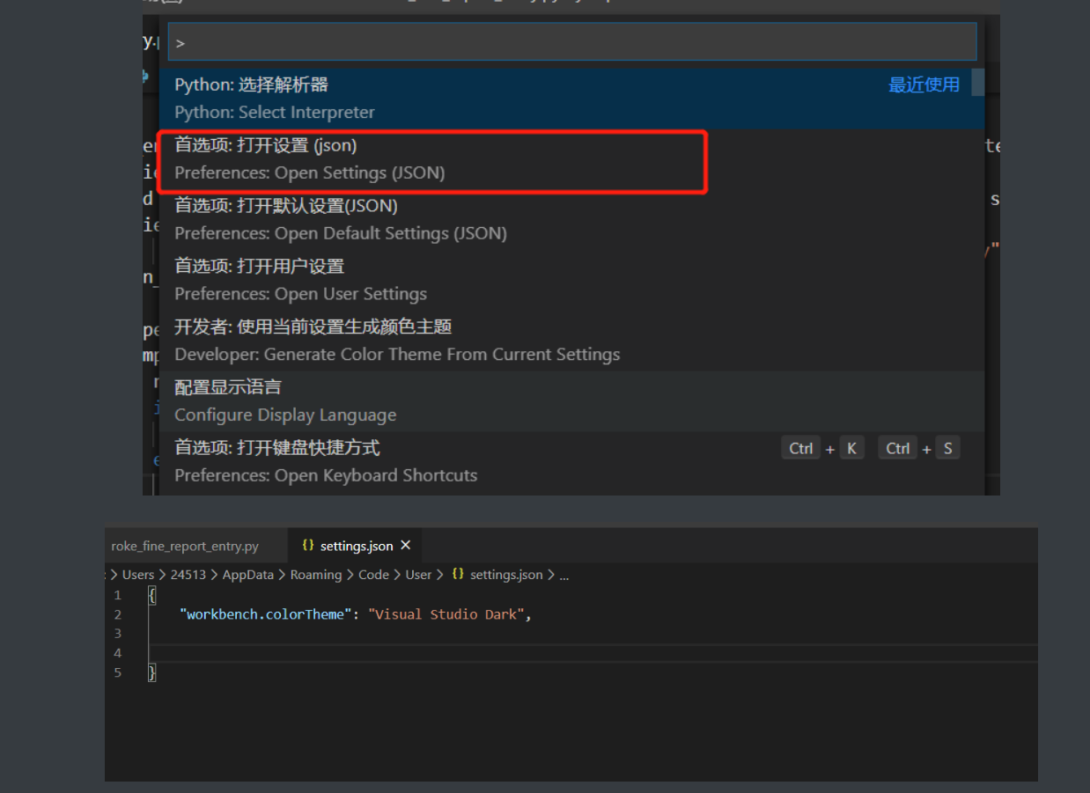Click 24513 in the breadcrumb path
Image resolution: width=1090 pixels, height=793 pixels.
(188, 575)
